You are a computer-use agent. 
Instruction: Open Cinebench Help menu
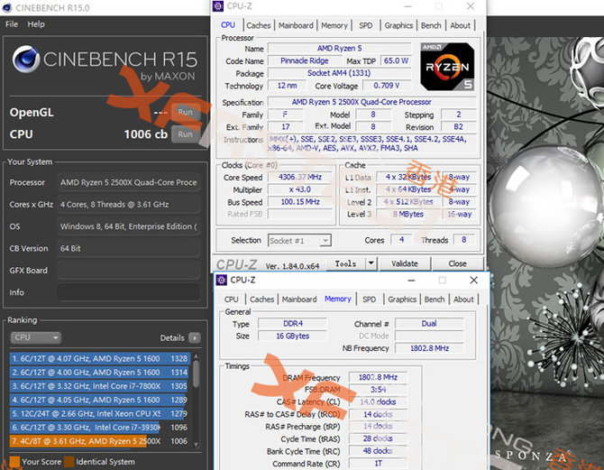pyautogui.click(x=36, y=23)
